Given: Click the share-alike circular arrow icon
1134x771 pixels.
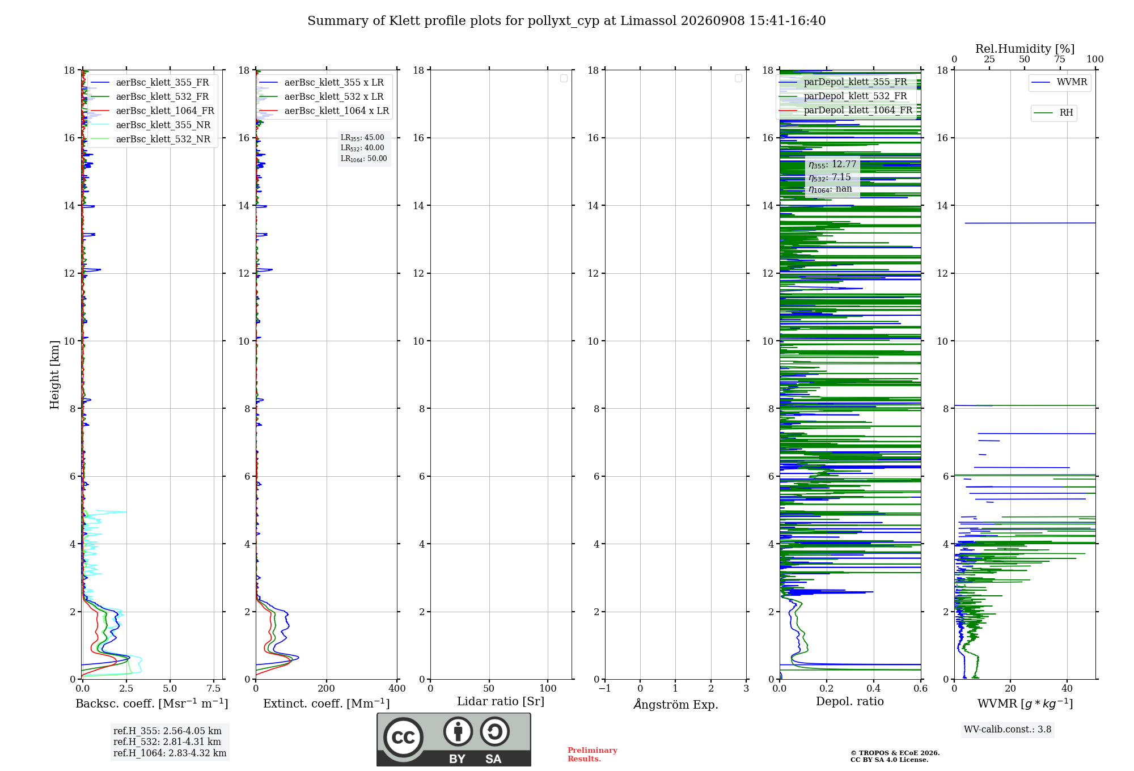Looking at the screenshot, I should pyautogui.click(x=494, y=731).
